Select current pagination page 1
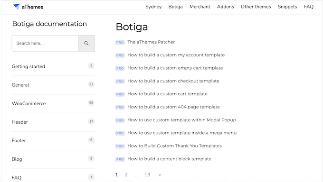This screenshot has height=182, width=323. pyautogui.click(x=116, y=175)
